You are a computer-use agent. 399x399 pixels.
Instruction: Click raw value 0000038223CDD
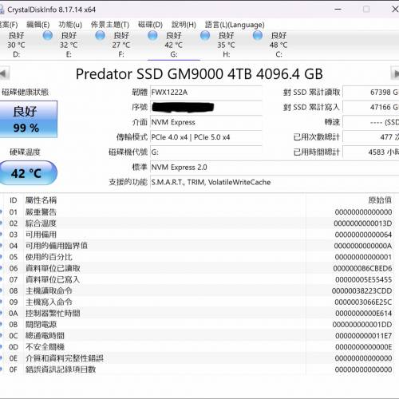(362, 290)
